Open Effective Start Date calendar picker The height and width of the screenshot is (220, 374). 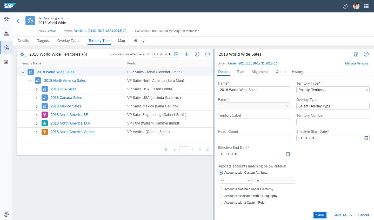pos(366,138)
